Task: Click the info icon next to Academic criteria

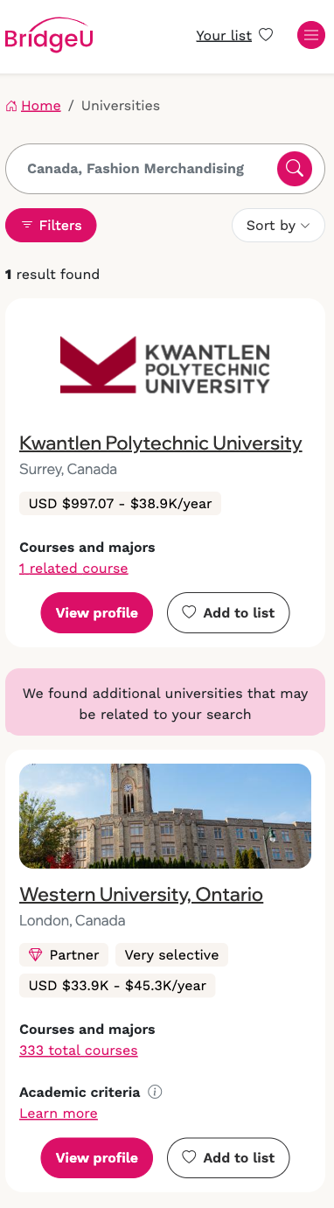Action: (155, 1092)
